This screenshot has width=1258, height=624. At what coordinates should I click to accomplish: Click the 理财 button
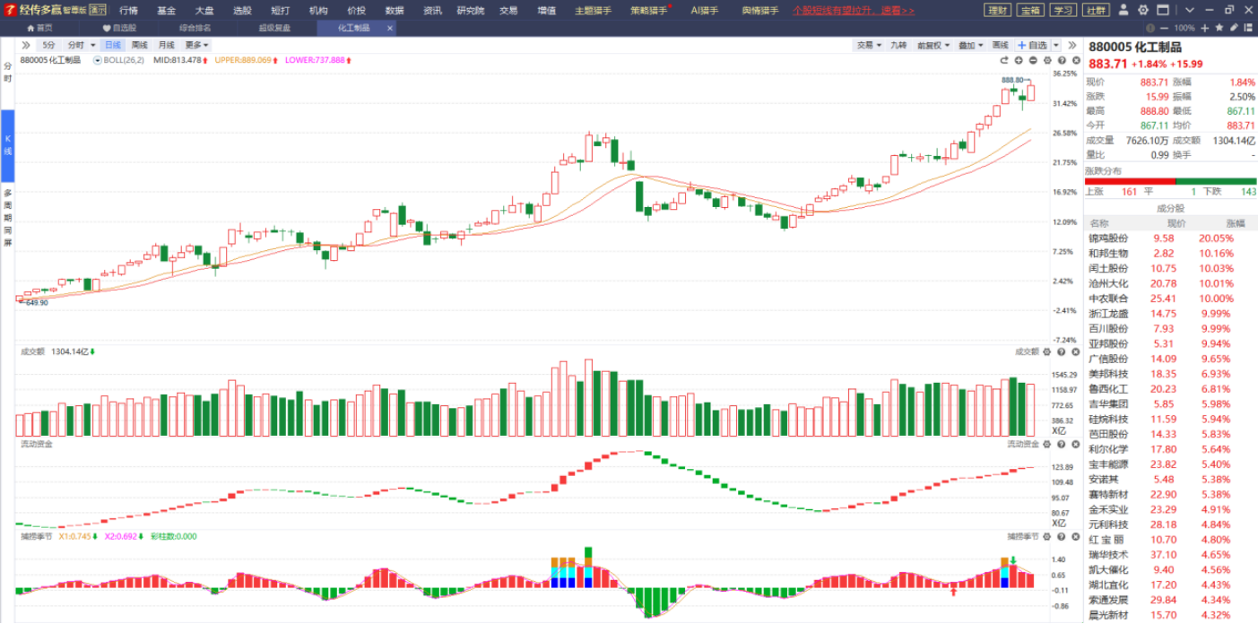tap(996, 10)
